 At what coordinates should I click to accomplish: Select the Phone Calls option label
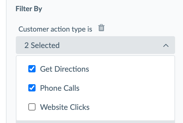pyautogui.click(x=60, y=88)
